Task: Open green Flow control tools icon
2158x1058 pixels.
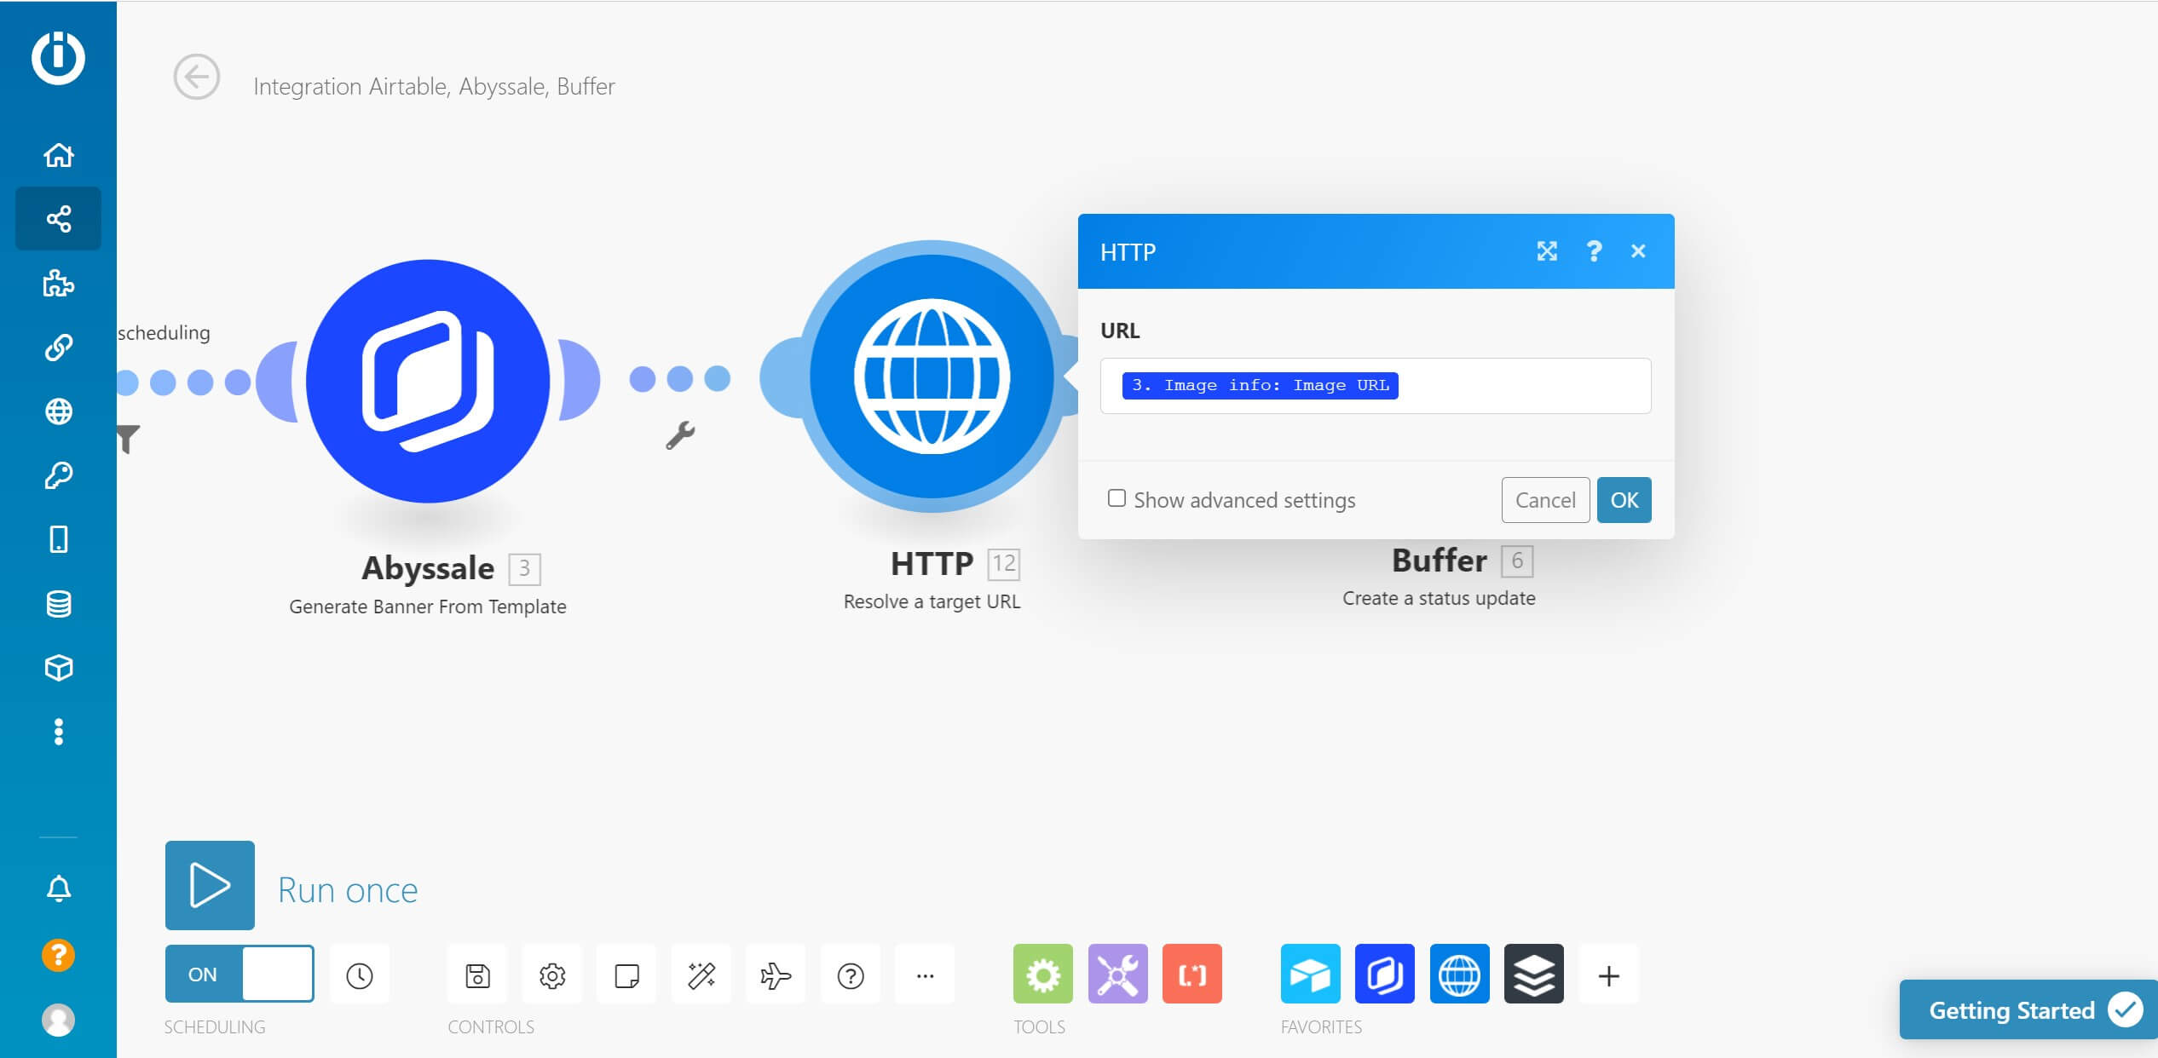Action: point(1043,974)
